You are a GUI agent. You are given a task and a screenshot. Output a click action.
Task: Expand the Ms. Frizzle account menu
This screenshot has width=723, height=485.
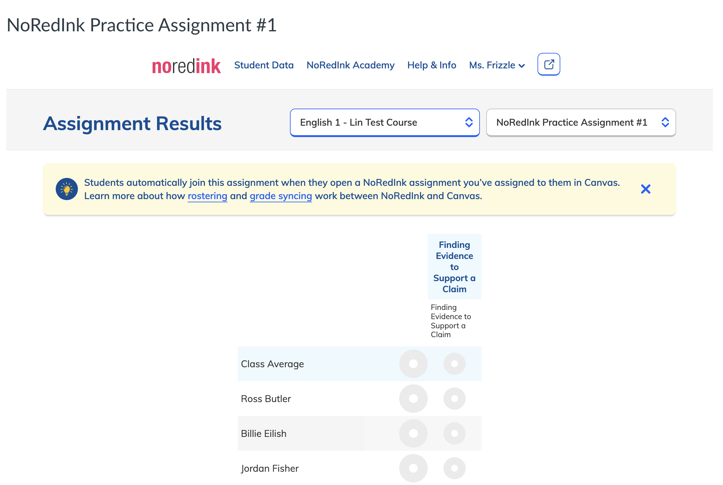pyautogui.click(x=496, y=65)
